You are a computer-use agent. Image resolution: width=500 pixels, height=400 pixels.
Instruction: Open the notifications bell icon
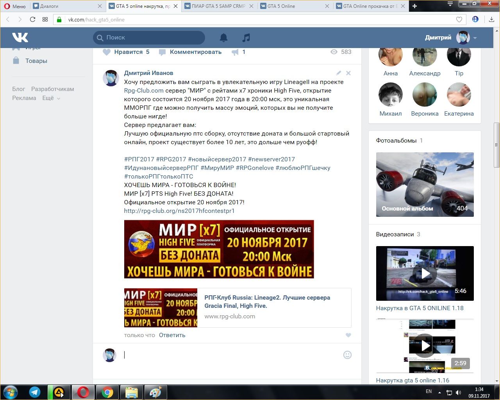click(223, 37)
